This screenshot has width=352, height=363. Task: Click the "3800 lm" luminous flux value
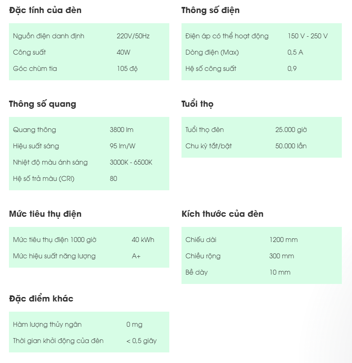click(x=121, y=130)
